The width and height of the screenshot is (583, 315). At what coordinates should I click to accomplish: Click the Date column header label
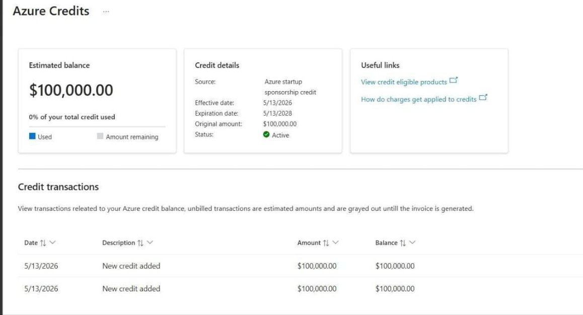(31, 243)
